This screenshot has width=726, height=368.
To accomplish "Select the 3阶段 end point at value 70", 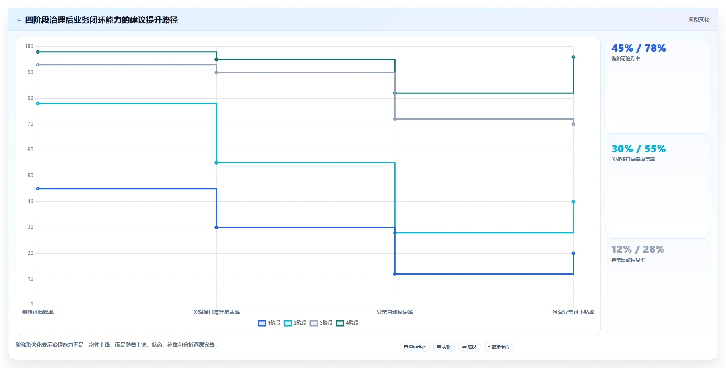I will click(573, 124).
